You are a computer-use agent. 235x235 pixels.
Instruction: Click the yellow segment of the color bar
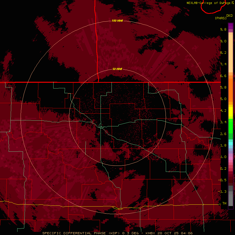(231, 112)
